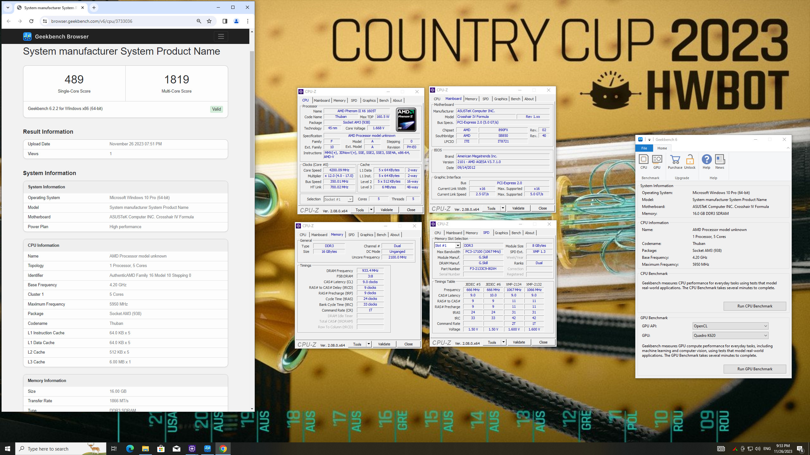Click the Core Speed 4200.09 MHz value
Image resolution: width=810 pixels, height=455 pixels.
[x=339, y=170]
